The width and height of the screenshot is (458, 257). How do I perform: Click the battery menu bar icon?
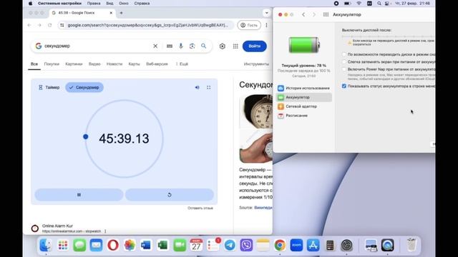pos(347,4)
